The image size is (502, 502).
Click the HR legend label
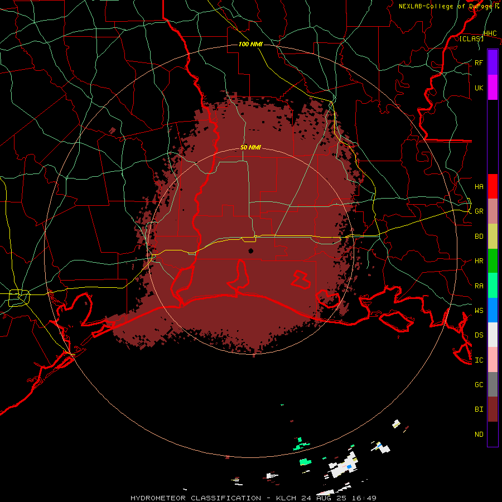(x=479, y=261)
